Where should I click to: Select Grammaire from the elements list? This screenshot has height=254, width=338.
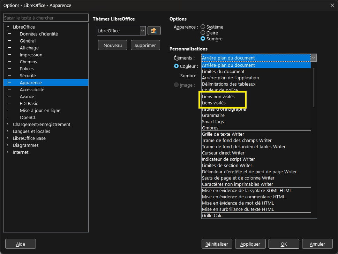pyautogui.click(x=256, y=115)
